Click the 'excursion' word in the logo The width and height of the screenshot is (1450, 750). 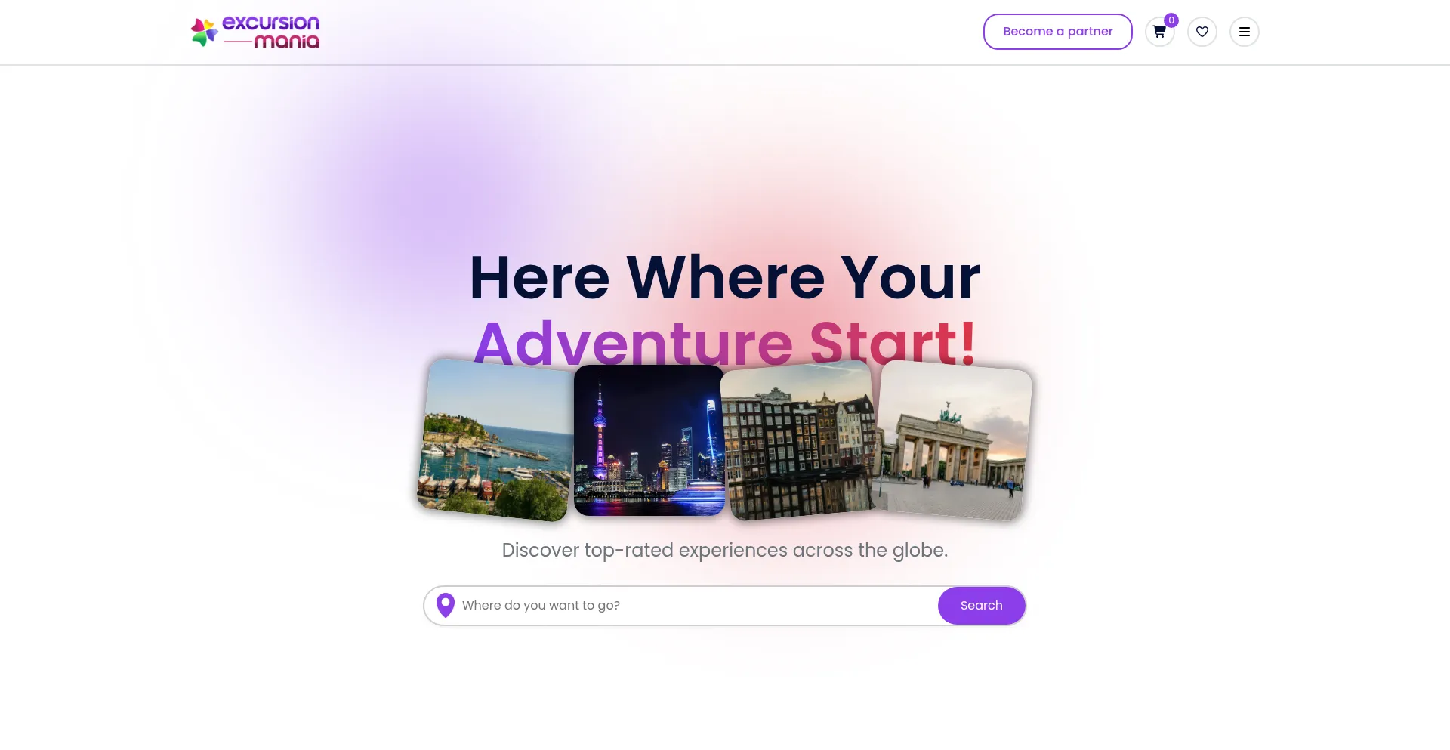(271, 23)
